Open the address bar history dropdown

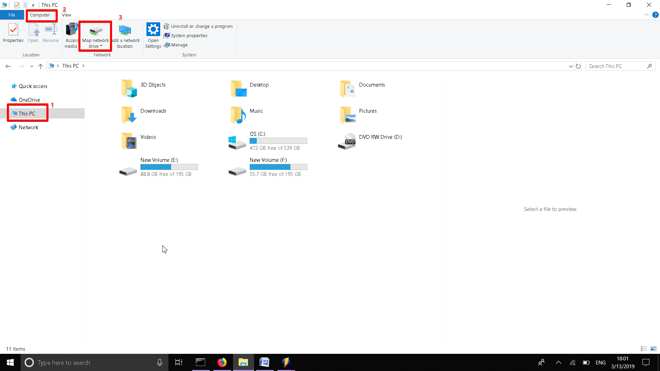coord(571,66)
